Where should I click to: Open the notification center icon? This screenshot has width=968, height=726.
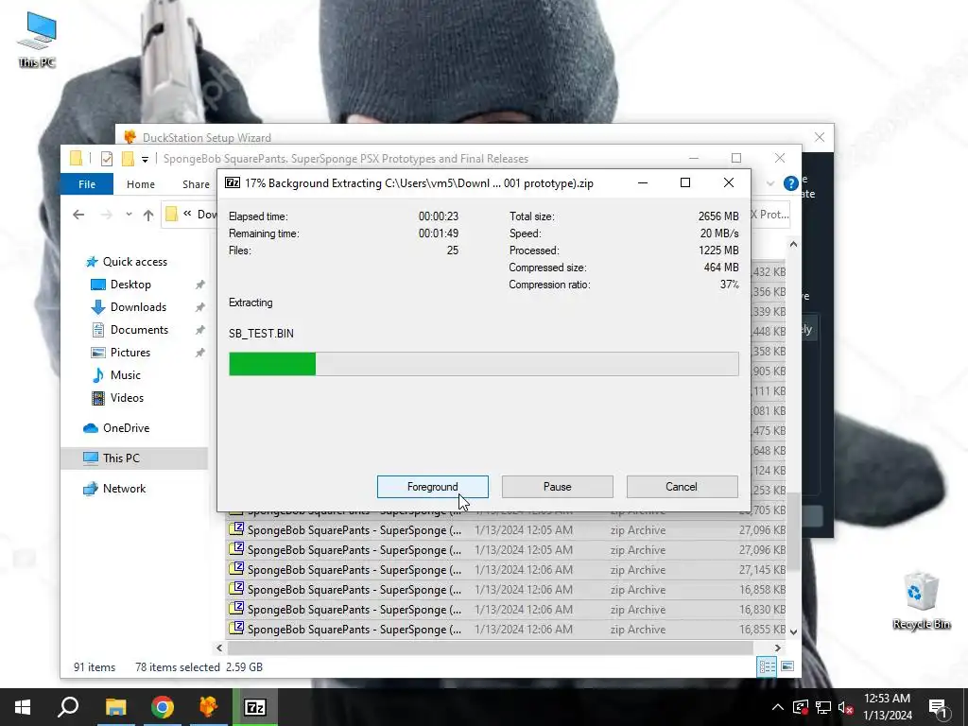click(x=938, y=707)
